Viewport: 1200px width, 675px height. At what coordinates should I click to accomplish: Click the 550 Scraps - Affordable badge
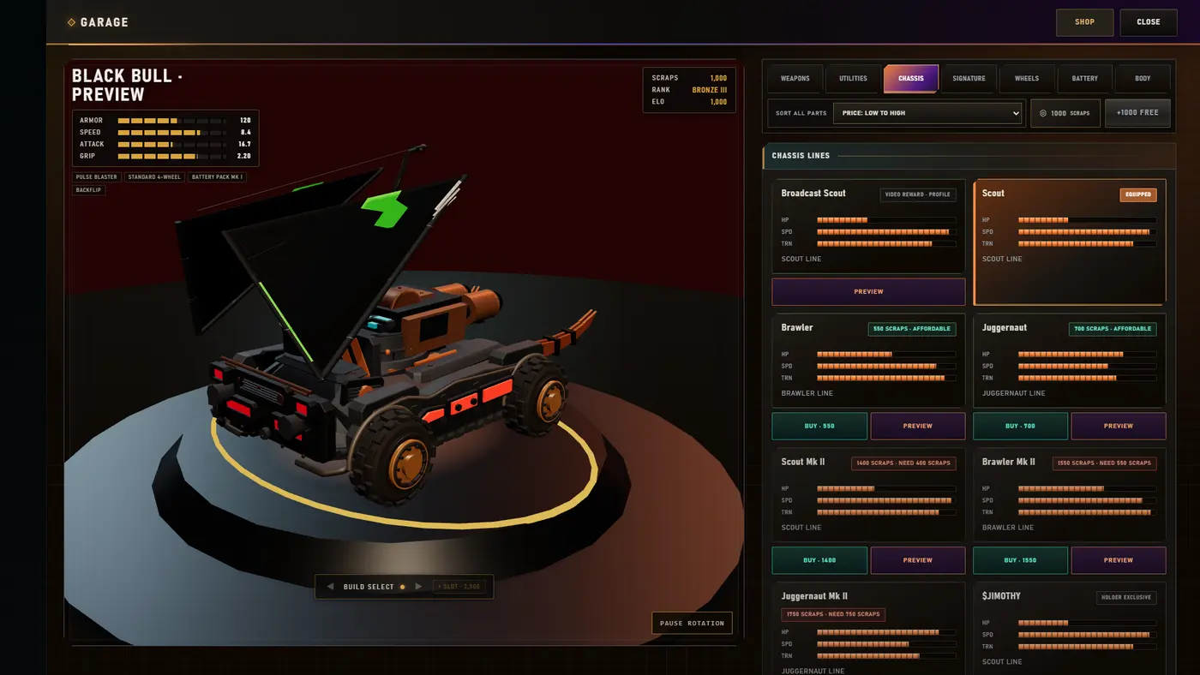pyautogui.click(x=912, y=329)
